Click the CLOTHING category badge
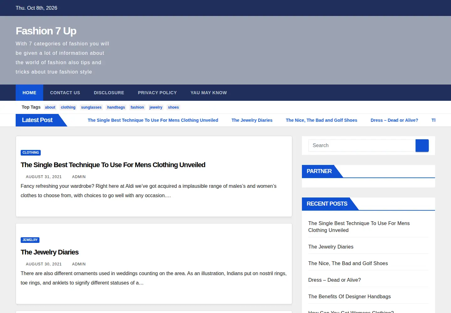This screenshot has height=313, width=451. (31, 153)
